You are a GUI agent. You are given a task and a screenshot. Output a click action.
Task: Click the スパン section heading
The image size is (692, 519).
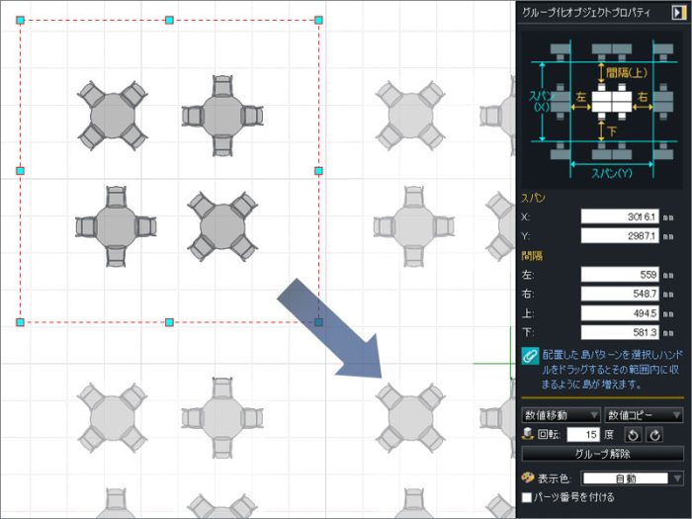[533, 198]
